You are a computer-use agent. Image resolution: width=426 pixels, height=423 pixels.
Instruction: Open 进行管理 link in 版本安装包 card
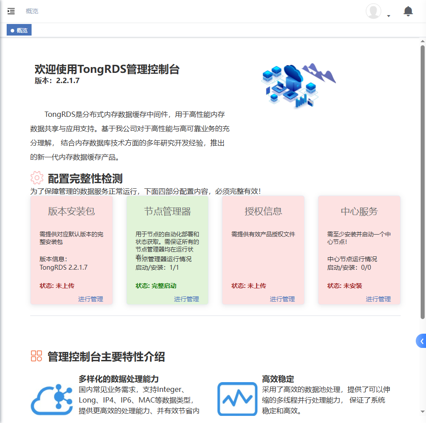(91, 299)
